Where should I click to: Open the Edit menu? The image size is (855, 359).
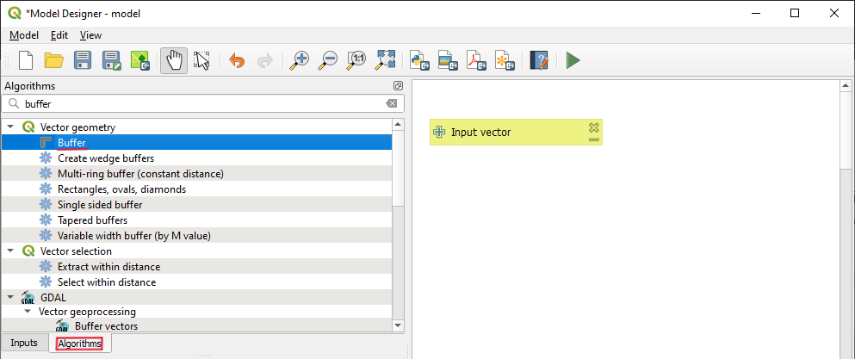point(59,35)
